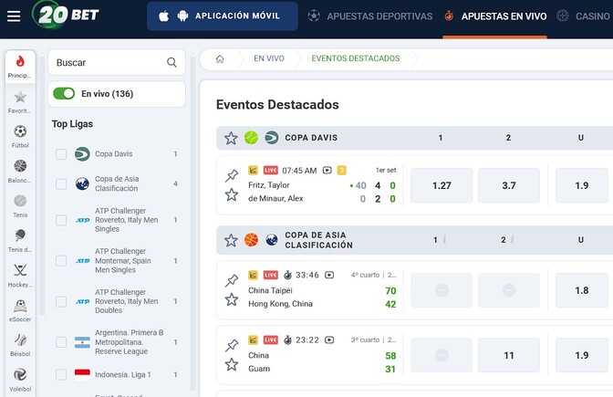Open live stream icon for China vs Guam
The height and width of the screenshot is (397, 613).
coord(329,340)
